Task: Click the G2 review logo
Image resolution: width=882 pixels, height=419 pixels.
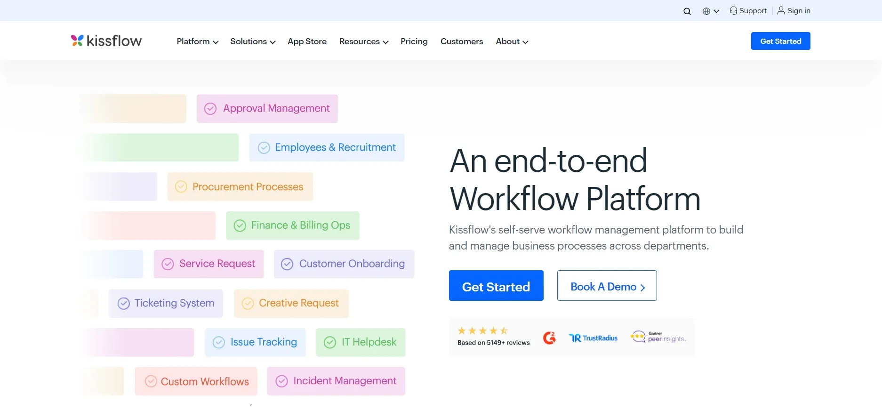Action: [549, 338]
